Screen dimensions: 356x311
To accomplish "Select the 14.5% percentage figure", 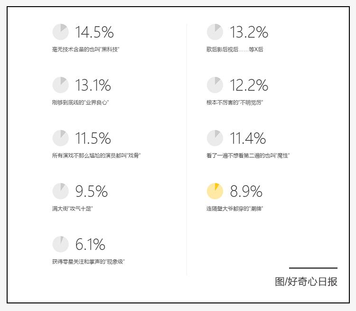I will [x=94, y=32].
